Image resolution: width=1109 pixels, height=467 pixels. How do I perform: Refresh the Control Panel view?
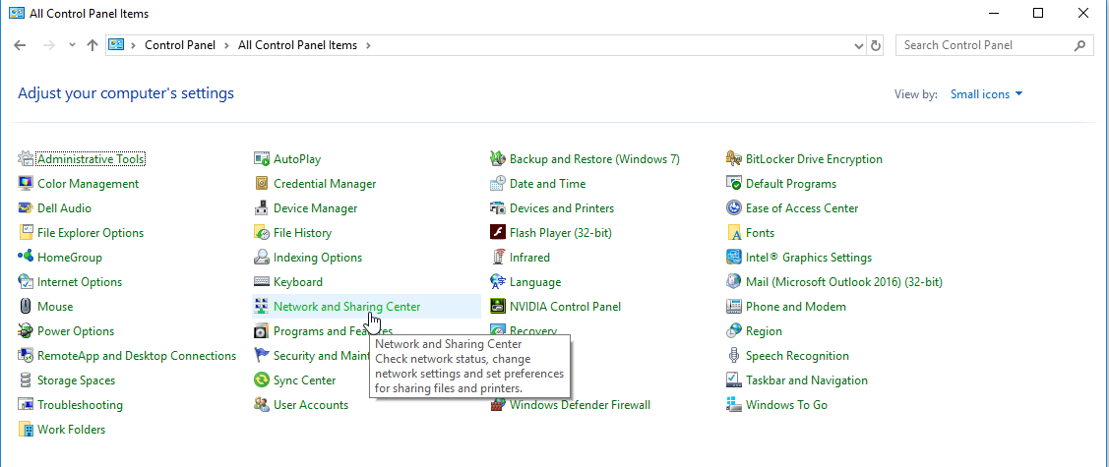click(876, 45)
